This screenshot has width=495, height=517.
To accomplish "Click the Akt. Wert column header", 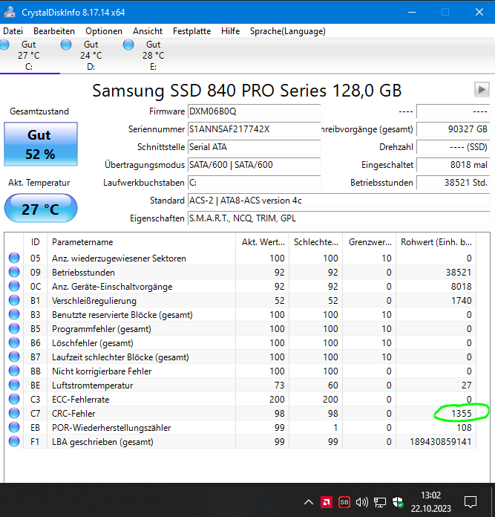I will tap(263, 242).
